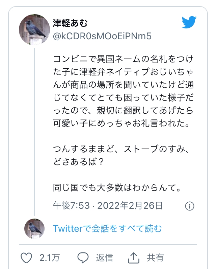The image size is (216, 269).
Task: Open the large crow profile avatar
Action: [34, 30]
